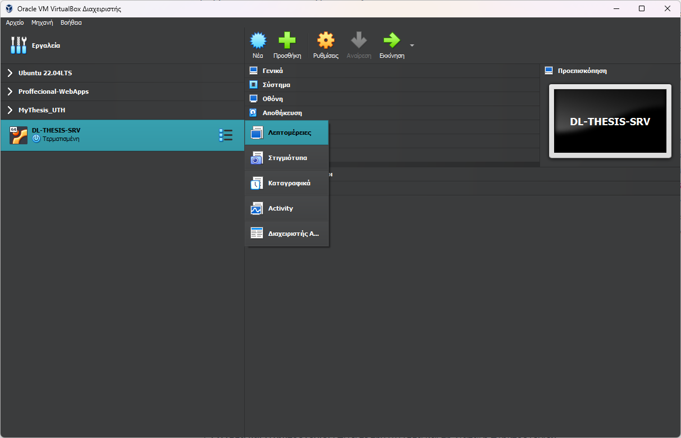Viewport: 681px width, 438px height.
Task: Open the Μηχανή menu
Action: (42, 23)
